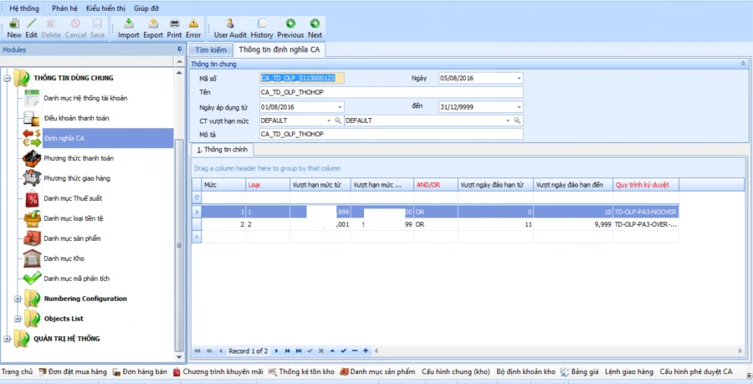This screenshot has width=753, height=384.
Task: Click minus to delete grid row
Action: [355, 351]
